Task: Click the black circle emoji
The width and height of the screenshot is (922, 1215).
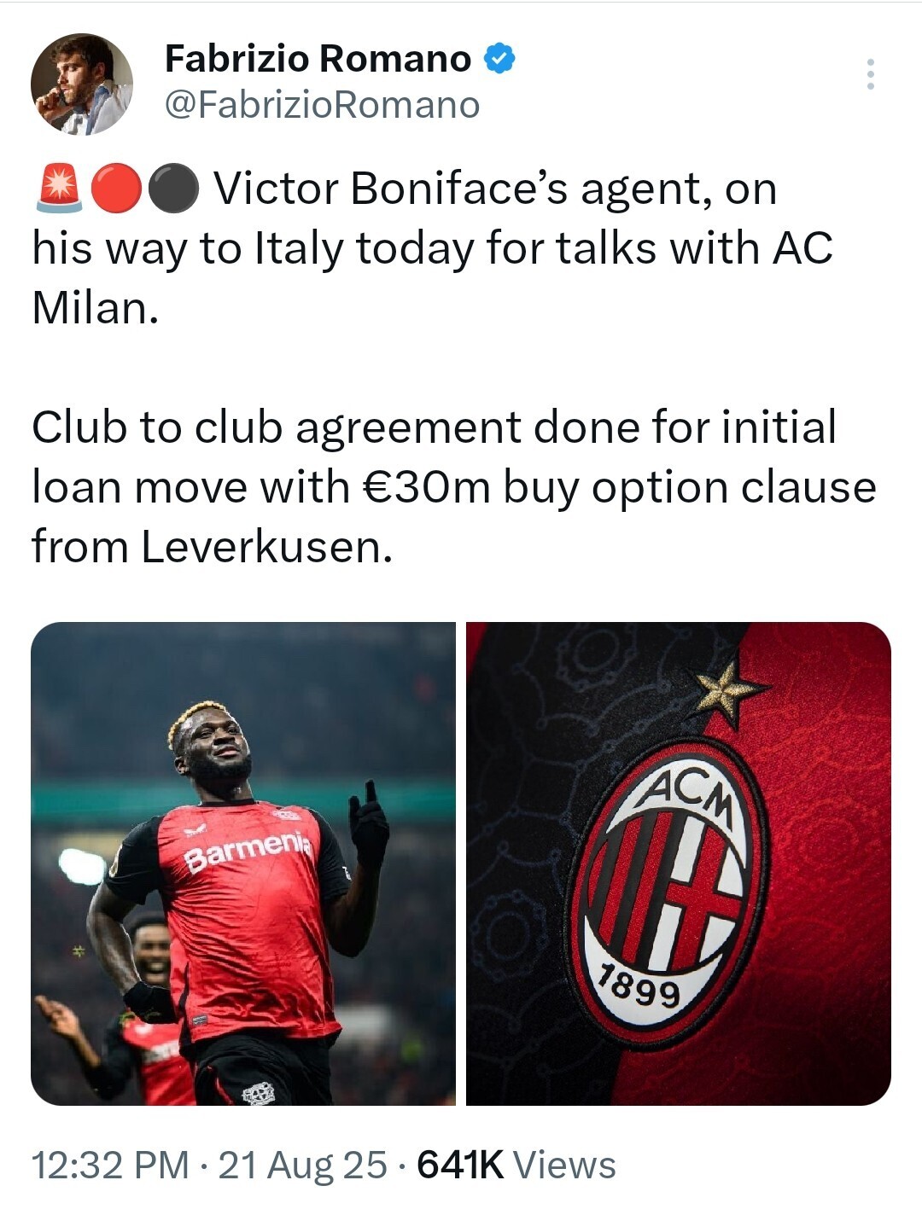Action: coord(173,189)
